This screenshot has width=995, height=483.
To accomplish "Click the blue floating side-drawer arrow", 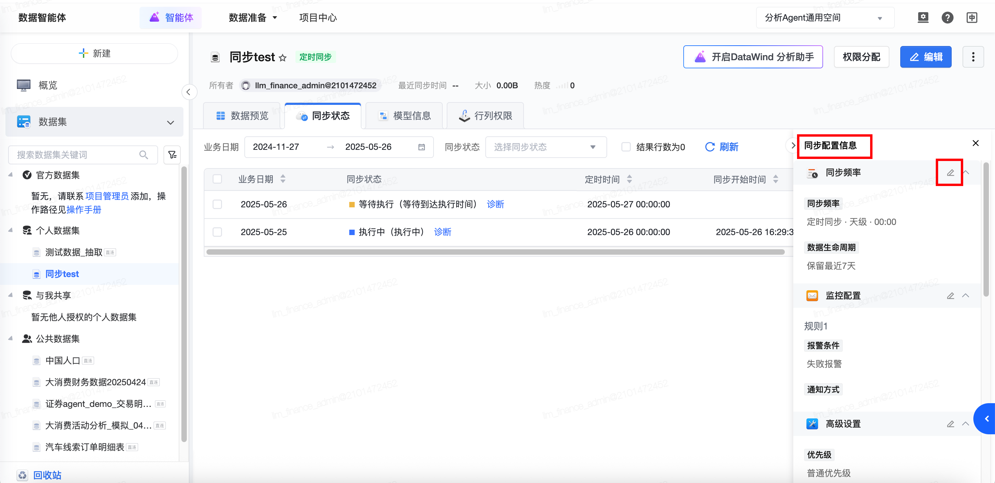I will [x=985, y=418].
